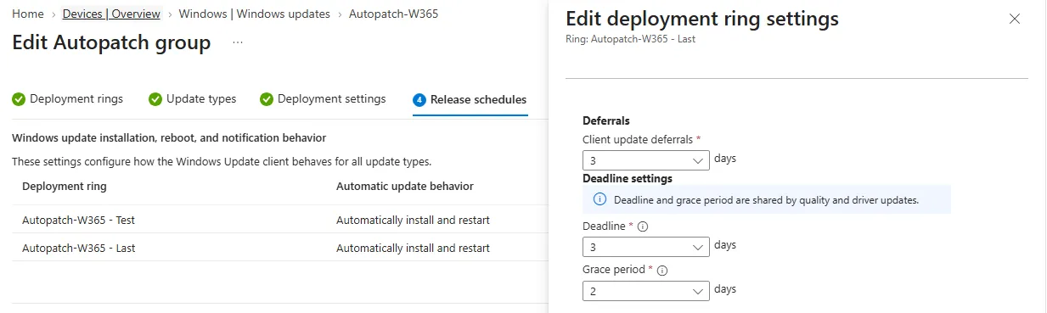Click Automatically install and restart for the Test ring
1047x313 pixels.
(x=413, y=221)
